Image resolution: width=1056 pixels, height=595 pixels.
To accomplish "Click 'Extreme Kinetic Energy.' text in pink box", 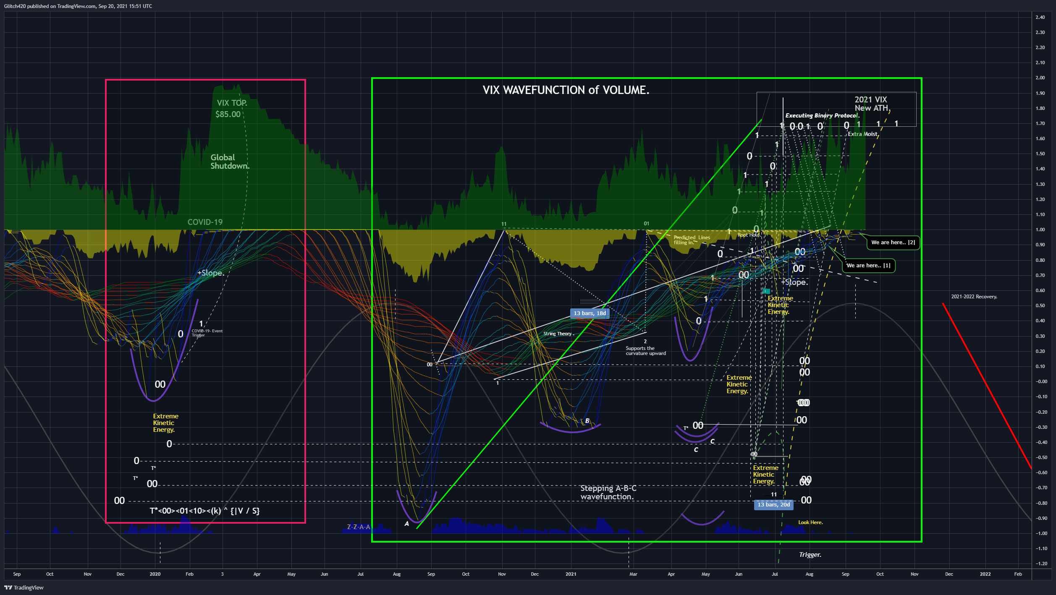I will coord(165,423).
